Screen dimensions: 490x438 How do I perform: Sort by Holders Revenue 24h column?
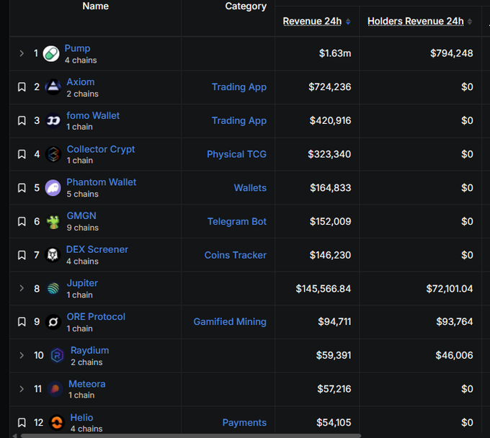pos(415,21)
